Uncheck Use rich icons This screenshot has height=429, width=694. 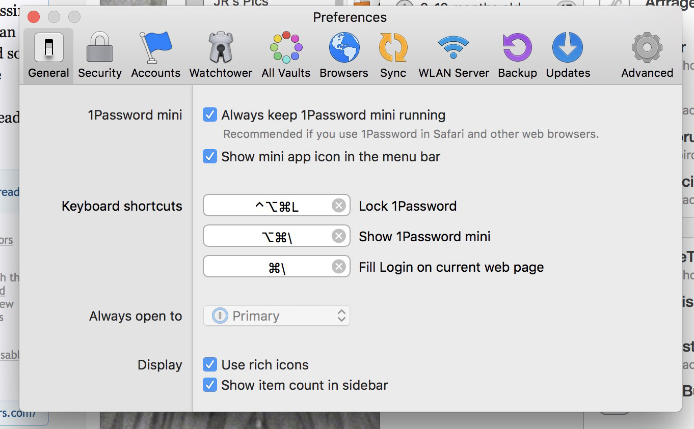210,365
